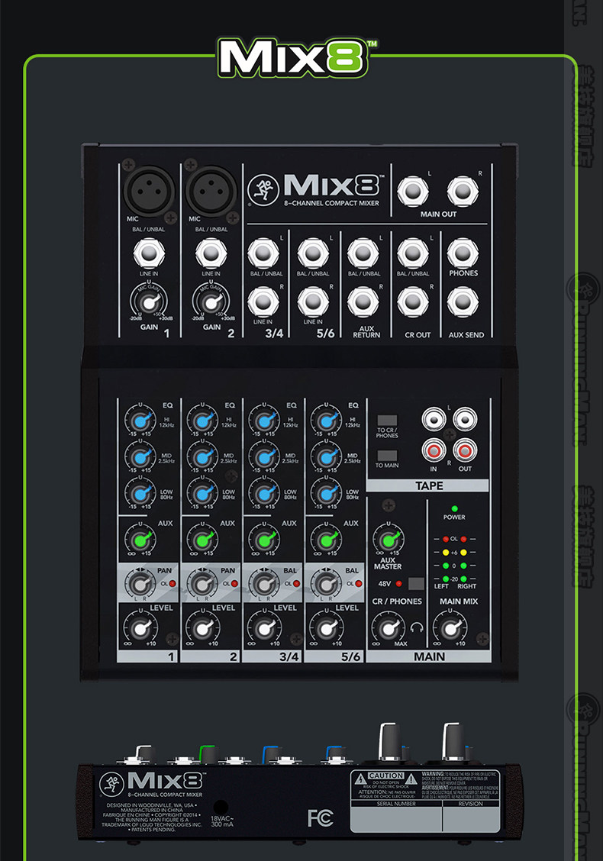603x861 pixels.
Task: Click the channel 1 OL red LED
Action: (x=173, y=584)
